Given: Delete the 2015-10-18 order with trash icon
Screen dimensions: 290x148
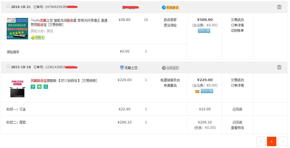Looking at the screenshot, I should (279, 67).
